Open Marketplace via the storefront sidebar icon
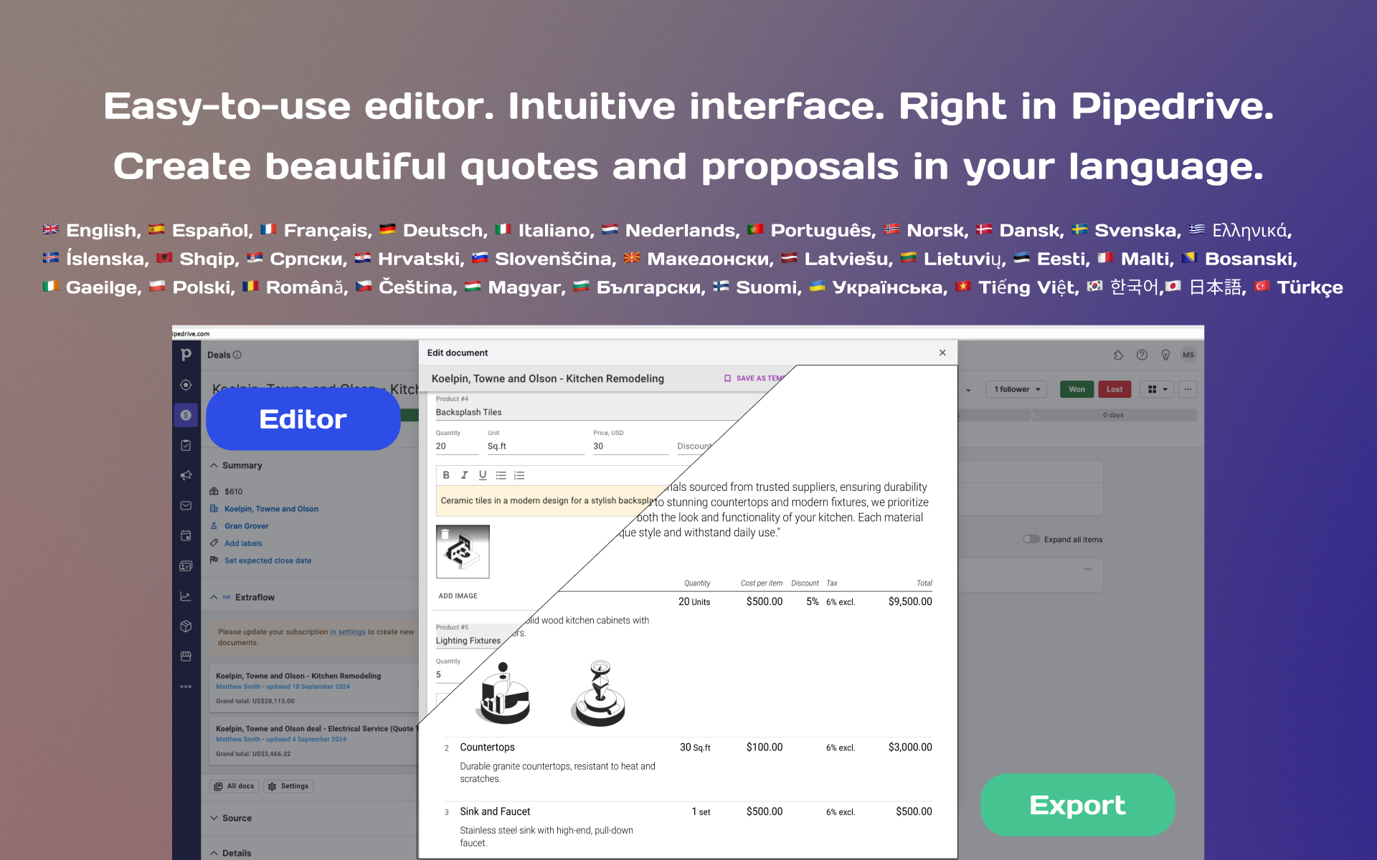Screen dimensions: 1377x860 (x=186, y=656)
